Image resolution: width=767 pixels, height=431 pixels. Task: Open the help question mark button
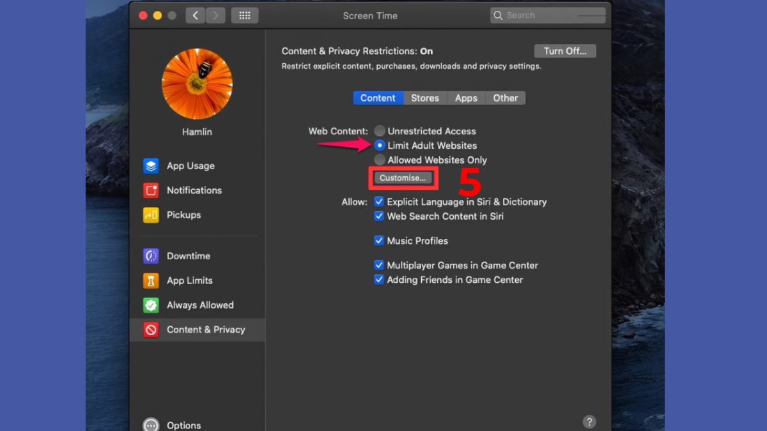pyautogui.click(x=589, y=422)
